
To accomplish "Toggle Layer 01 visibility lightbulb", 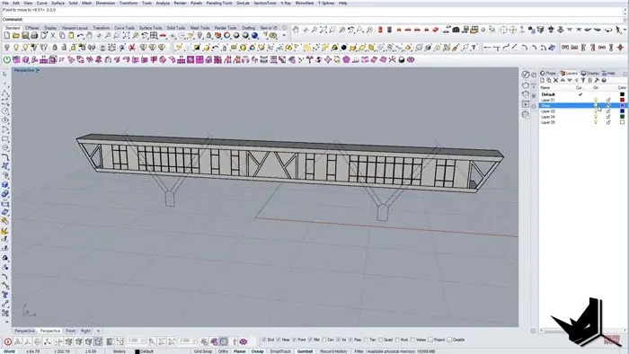I will coord(596,100).
